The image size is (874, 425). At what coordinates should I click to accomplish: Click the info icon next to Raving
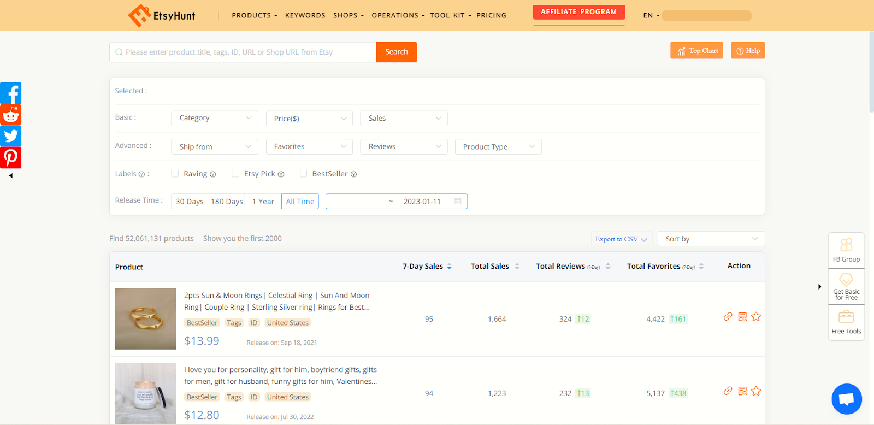(x=213, y=174)
